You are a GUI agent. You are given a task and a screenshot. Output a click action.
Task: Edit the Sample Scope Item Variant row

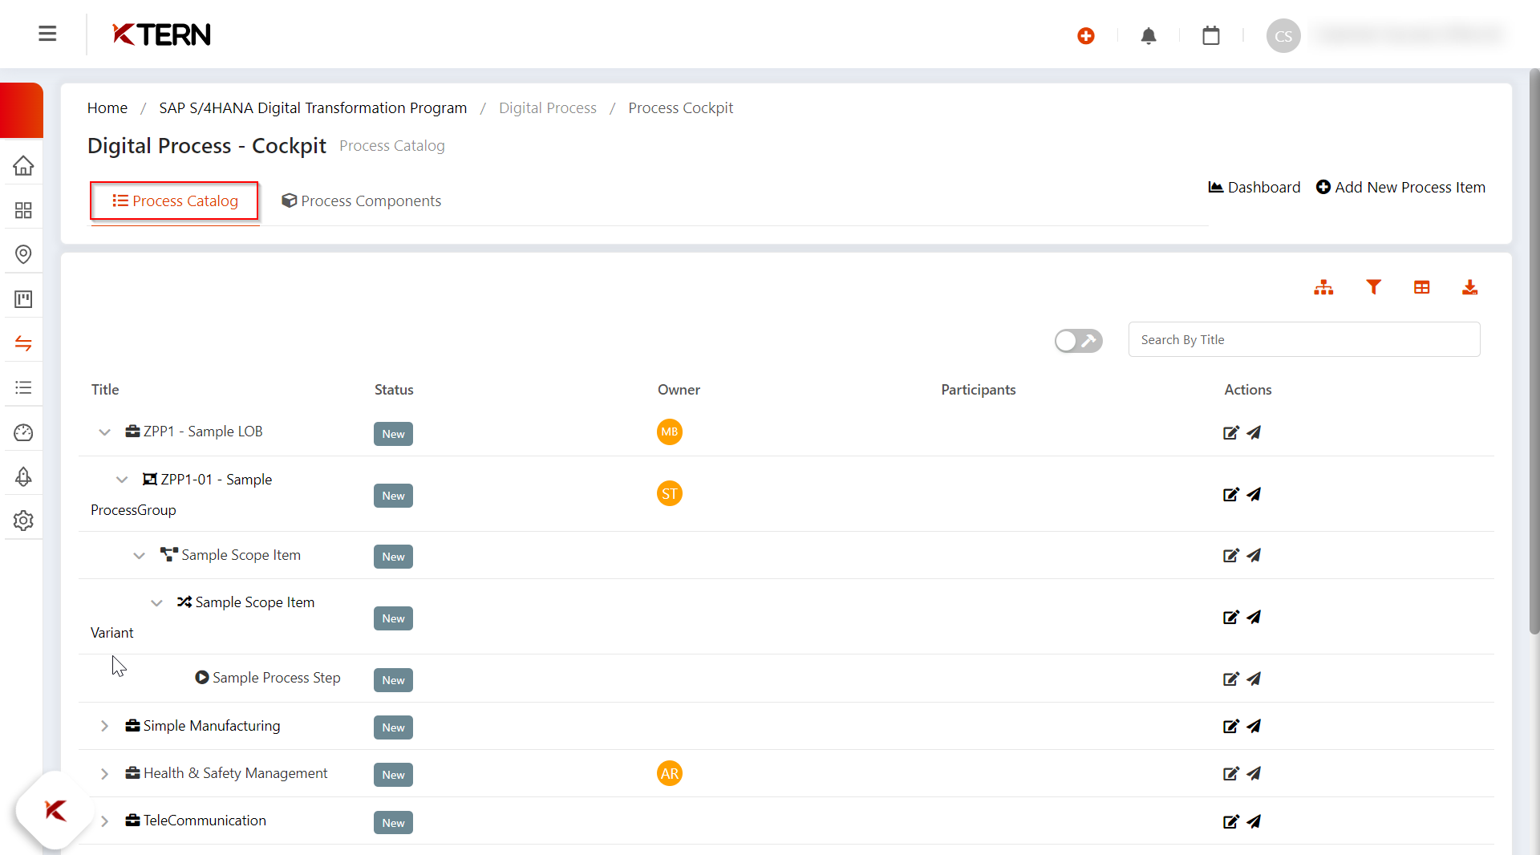pos(1230,618)
